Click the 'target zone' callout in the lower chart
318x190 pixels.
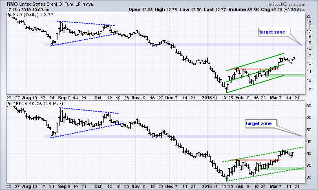pyautogui.click(x=261, y=123)
